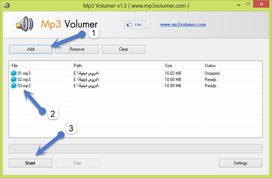The height and width of the screenshot is (178, 272).
Task: Click the path cell in the 01.mp3 row
Action: [86, 73]
